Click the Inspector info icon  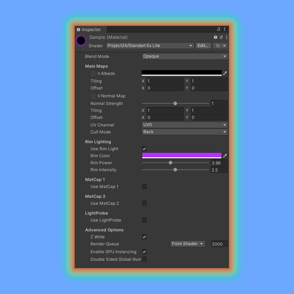78,30
